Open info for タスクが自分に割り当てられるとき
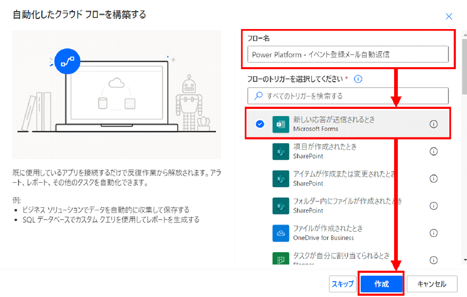This screenshot has width=467, height=297. click(433, 260)
